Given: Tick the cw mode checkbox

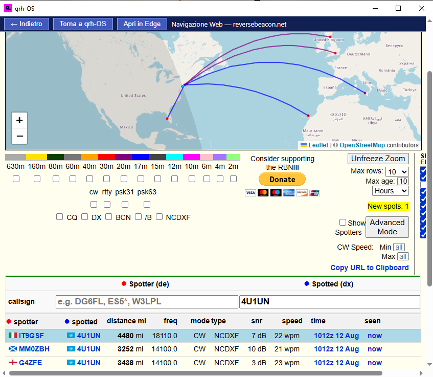Looking at the screenshot, I should coord(94,204).
